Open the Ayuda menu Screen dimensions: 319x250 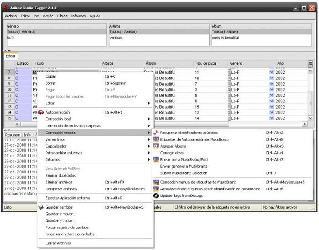coord(95,16)
